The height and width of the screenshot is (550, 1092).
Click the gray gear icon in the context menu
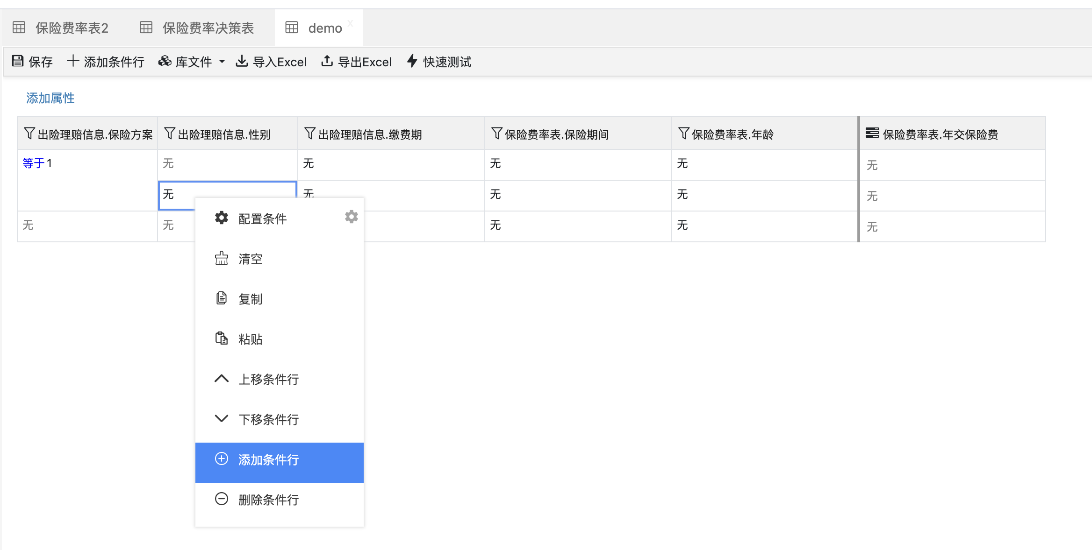tap(351, 217)
